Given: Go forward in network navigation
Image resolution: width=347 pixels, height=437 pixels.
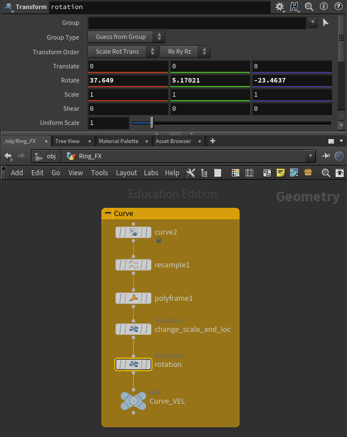Looking at the screenshot, I should (x=21, y=156).
